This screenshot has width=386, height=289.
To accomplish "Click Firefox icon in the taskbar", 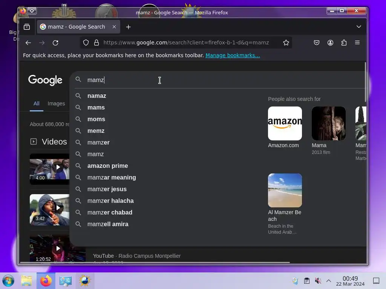I will pyautogui.click(x=46, y=281).
